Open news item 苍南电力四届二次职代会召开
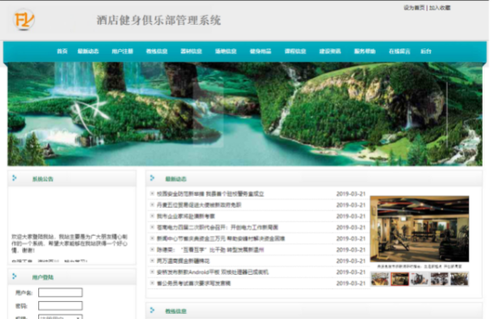492x319 pixels. [x=218, y=227]
